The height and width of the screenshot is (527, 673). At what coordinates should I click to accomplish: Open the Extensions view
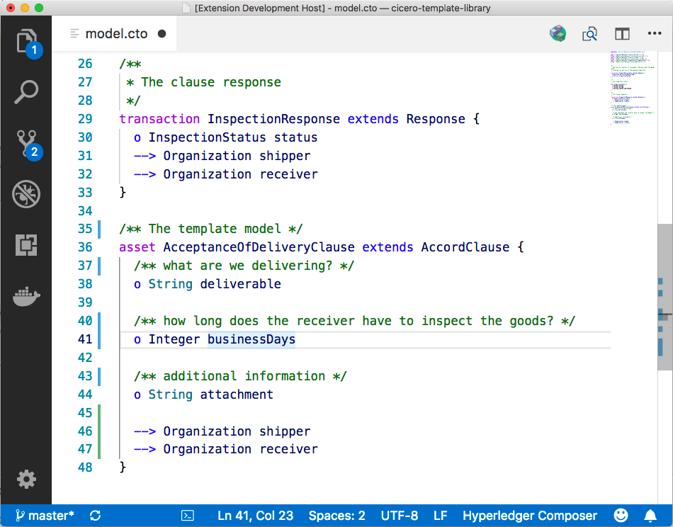tap(26, 245)
